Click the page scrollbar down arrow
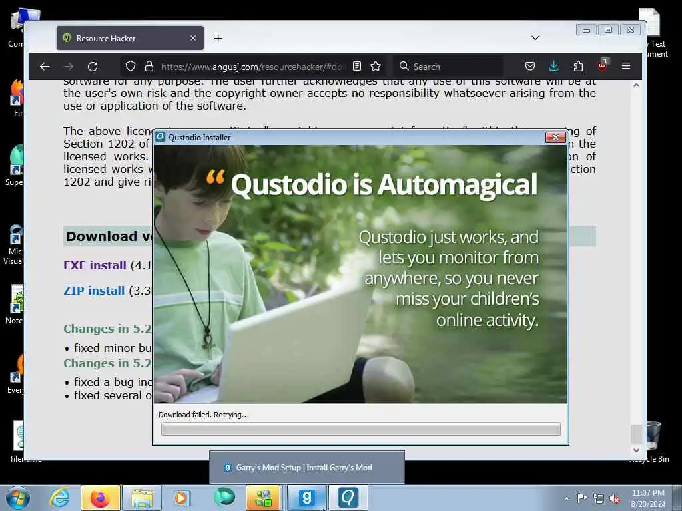Image resolution: width=682 pixels, height=511 pixels. point(636,450)
